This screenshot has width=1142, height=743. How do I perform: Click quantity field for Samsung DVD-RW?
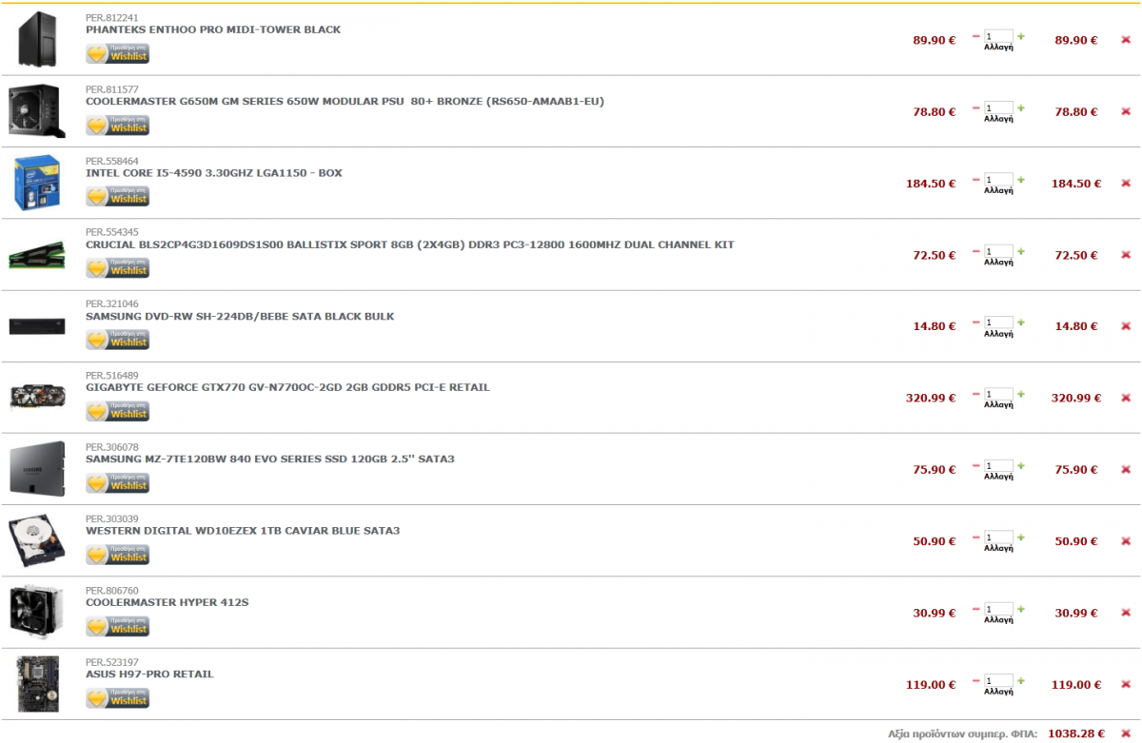(998, 323)
